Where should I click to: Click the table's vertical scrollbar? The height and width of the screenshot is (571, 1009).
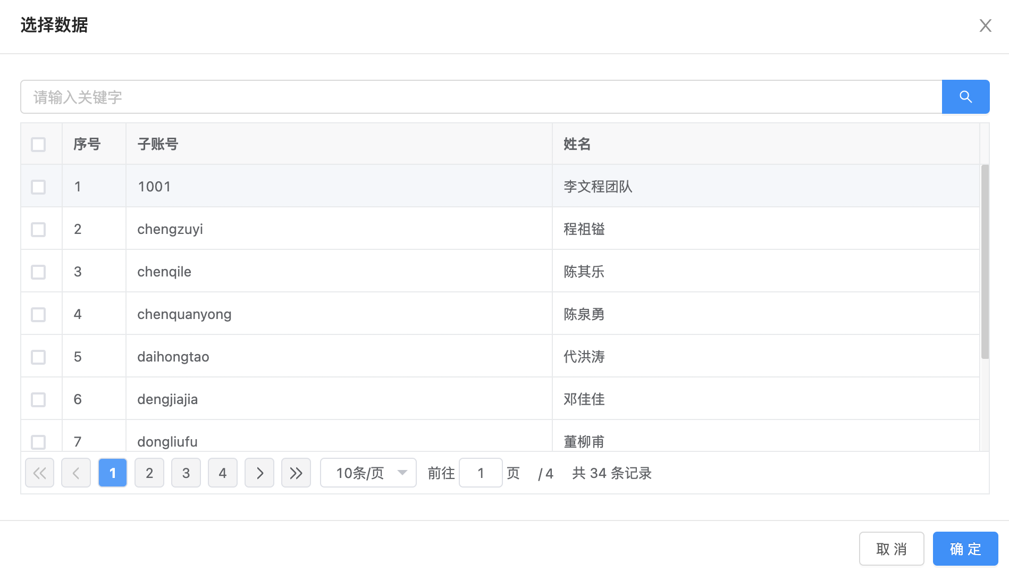click(x=985, y=262)
